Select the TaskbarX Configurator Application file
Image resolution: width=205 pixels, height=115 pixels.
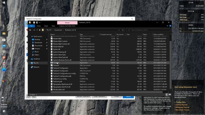point(110,68)
